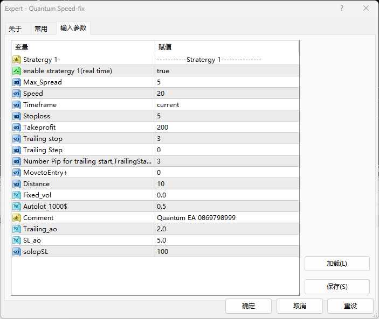Edit the Trailing Step value 0

(x=227, y=150)
